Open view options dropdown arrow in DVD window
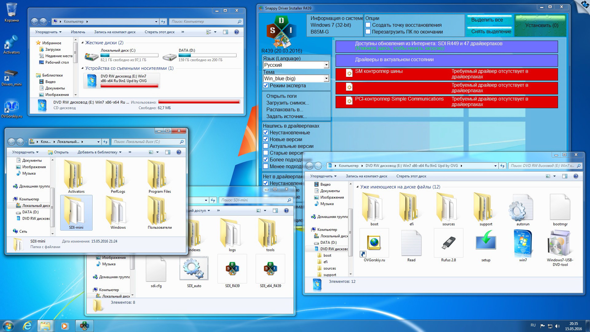590x332 pixels. tap(555, 176)
